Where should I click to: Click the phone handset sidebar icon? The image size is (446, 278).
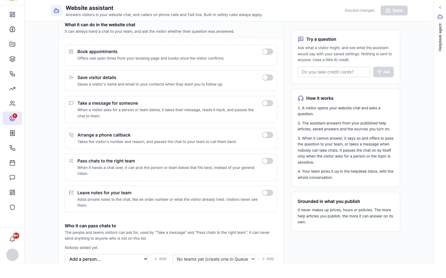pyautogui.click(x=12, y=148)
